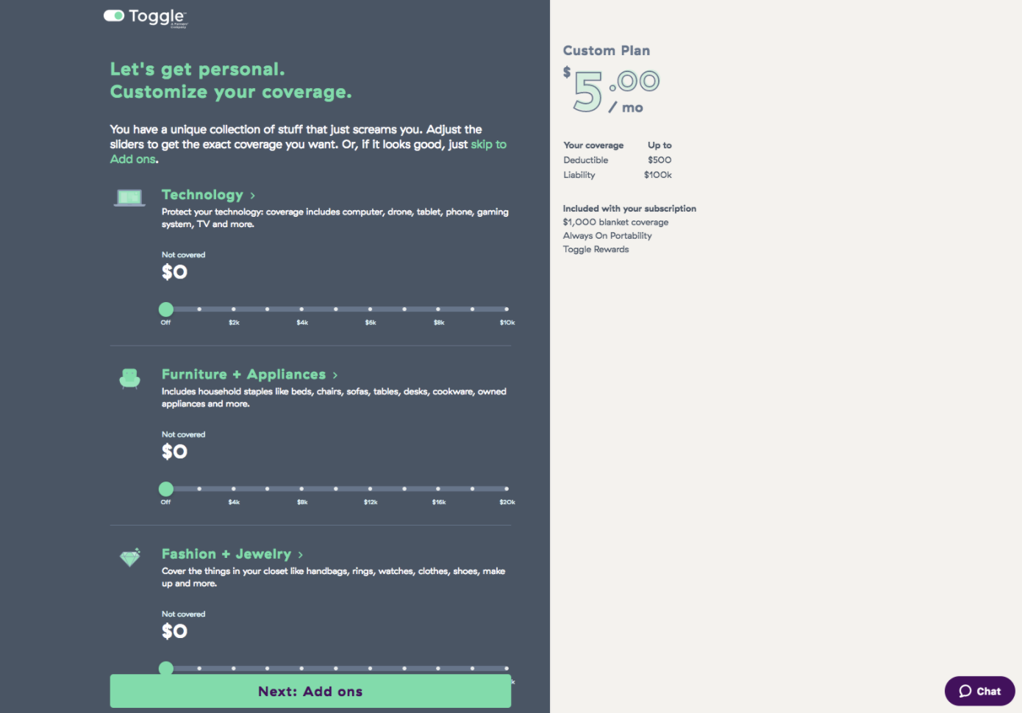
Task: Click the chat bubble icon
Action: coord(965,691)
